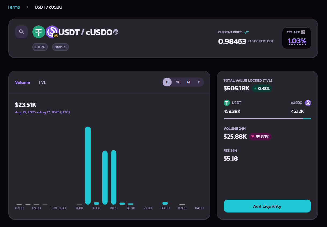Click the green 0.48% TVL change badge
The height and width of the screenshot is (227, 327).
[262, 88]
